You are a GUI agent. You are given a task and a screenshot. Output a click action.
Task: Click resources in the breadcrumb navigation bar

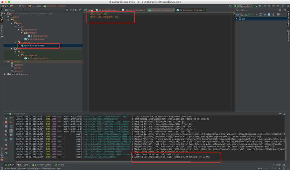(x=34, y=6)
